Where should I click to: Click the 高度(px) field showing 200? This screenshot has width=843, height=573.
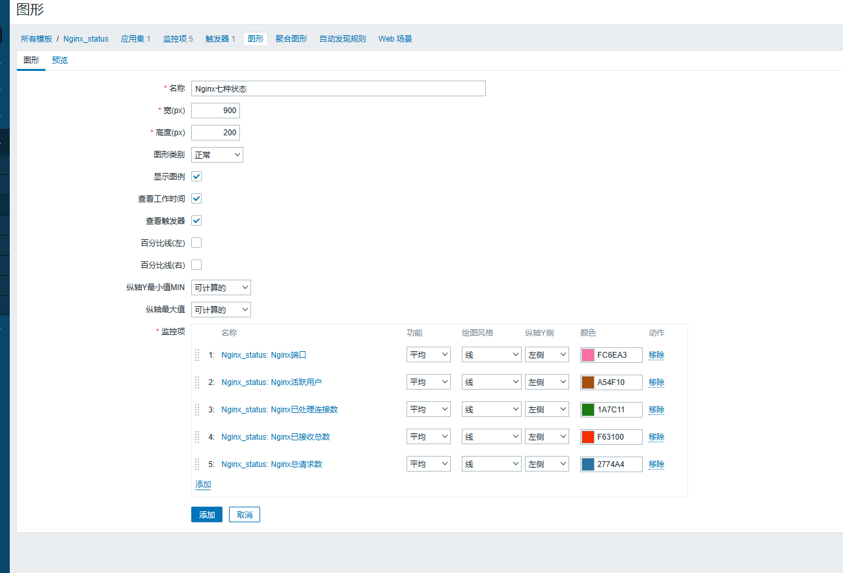point(215,133)
